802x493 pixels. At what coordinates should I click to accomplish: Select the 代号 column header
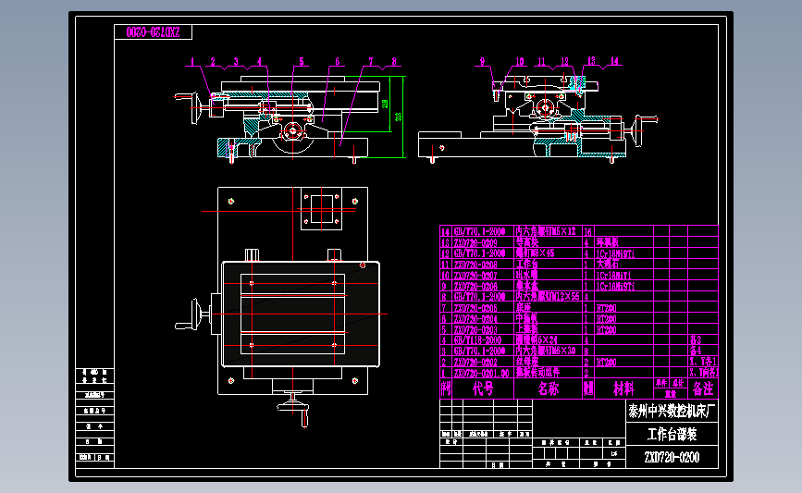482,389
